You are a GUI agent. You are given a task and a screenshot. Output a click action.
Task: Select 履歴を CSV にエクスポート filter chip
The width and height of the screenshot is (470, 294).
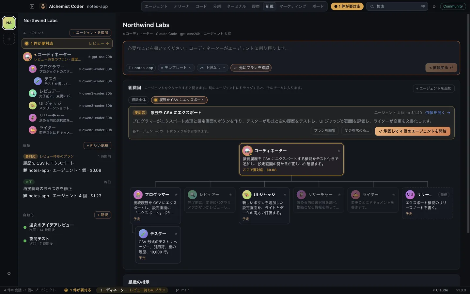(179, 100)
